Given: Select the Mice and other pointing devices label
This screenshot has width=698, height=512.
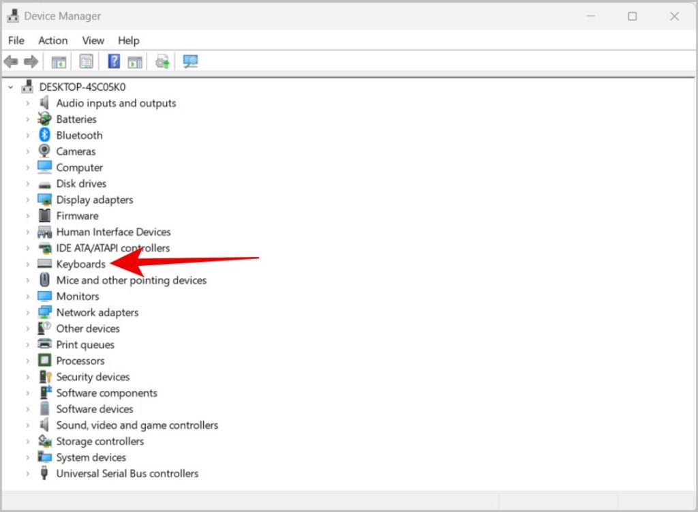Looking at the screenshot, I should [132, 280].
